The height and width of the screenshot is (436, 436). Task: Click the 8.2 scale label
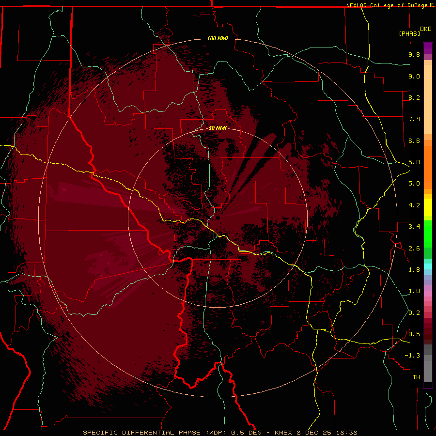click(x=414, y=97)
